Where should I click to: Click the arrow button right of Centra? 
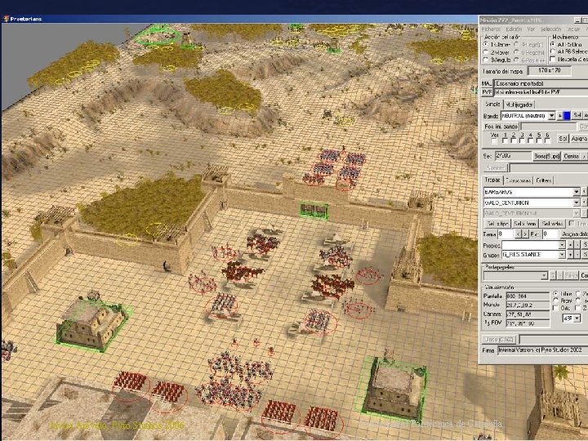point(584,156)
